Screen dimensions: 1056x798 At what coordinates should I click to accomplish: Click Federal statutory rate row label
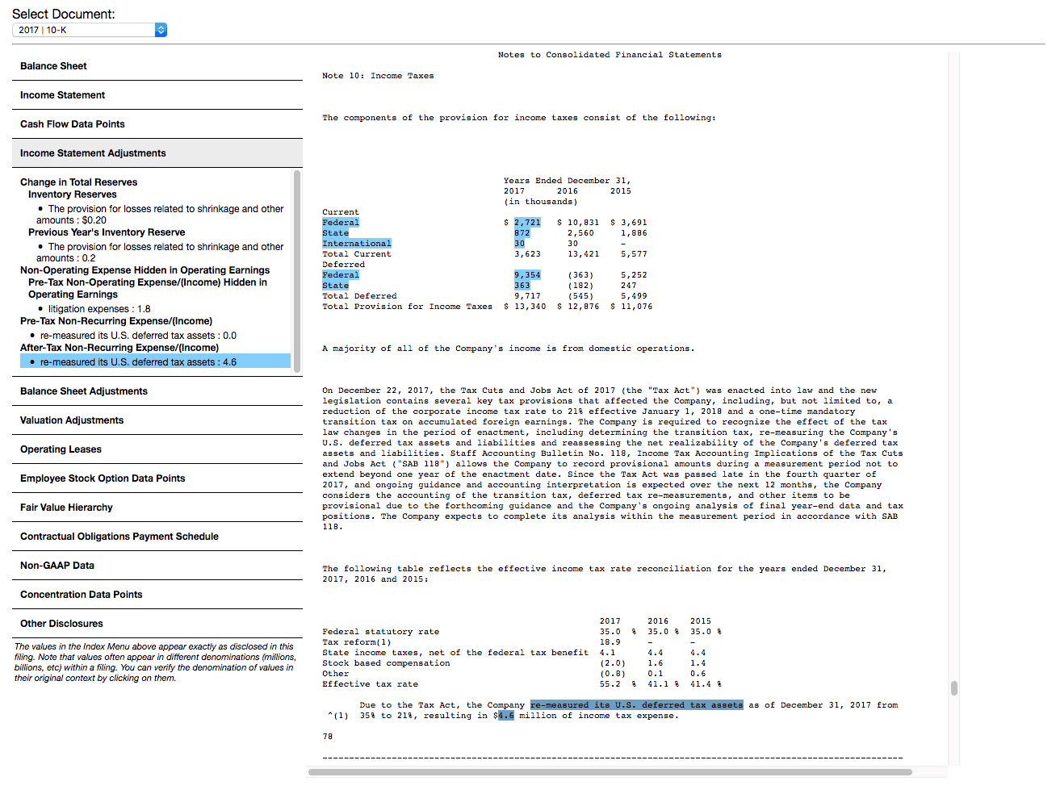point(381,632)
